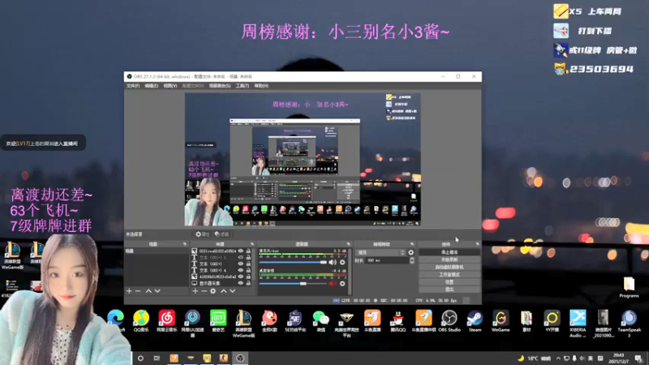Pop out the 转场特效 transitions dock

412,244
